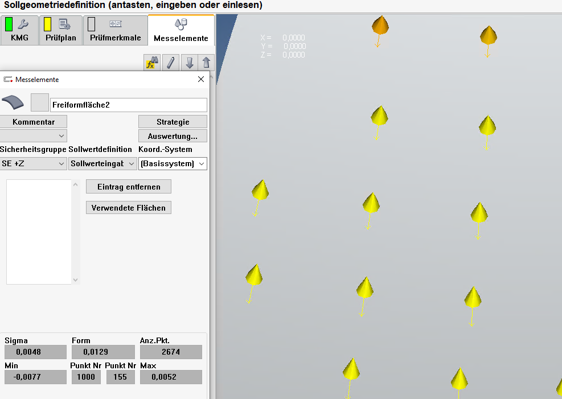Click the pencil edit icon
Screen dimensions: 562x399
171,63
